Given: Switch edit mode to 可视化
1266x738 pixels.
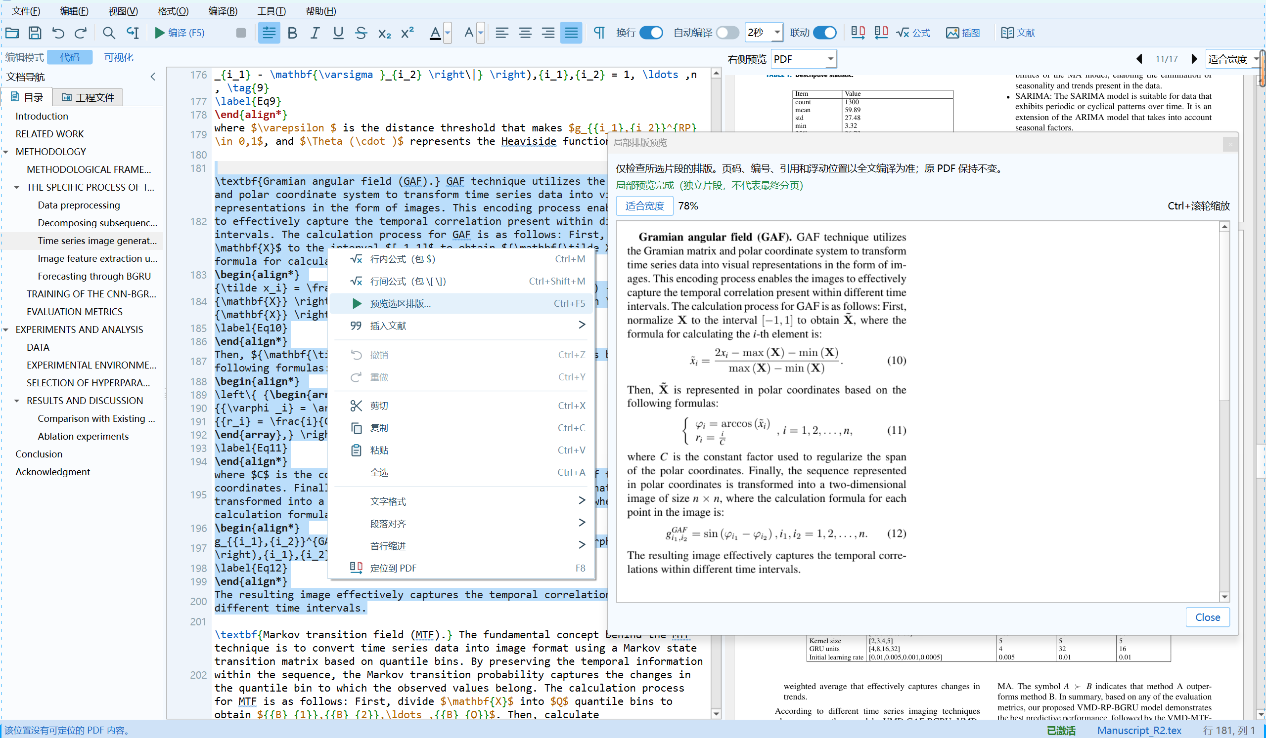Looking at the screenshot, I should tap(119, 57).
